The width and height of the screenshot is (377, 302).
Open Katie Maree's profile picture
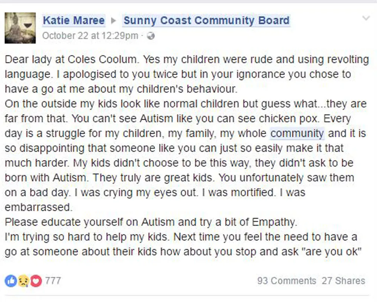click(x=20, y=28)
